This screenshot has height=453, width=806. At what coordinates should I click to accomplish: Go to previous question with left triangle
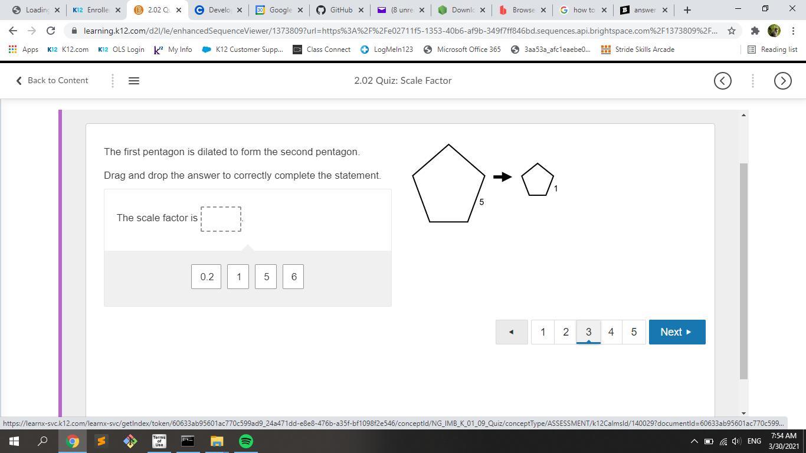[x=512, y=332]
